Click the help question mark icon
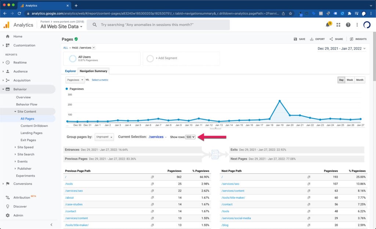 pos(348,25)
